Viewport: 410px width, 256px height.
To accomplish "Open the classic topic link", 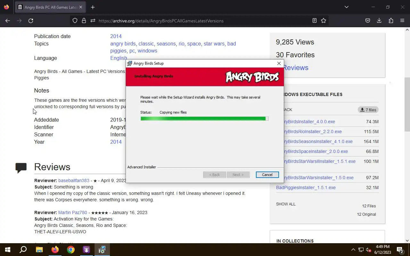I will coord(146,44).
